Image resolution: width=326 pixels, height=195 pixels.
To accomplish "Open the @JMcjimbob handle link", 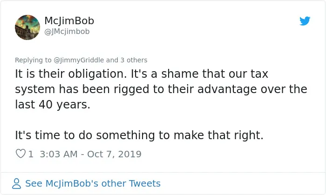I will [67, 32].
